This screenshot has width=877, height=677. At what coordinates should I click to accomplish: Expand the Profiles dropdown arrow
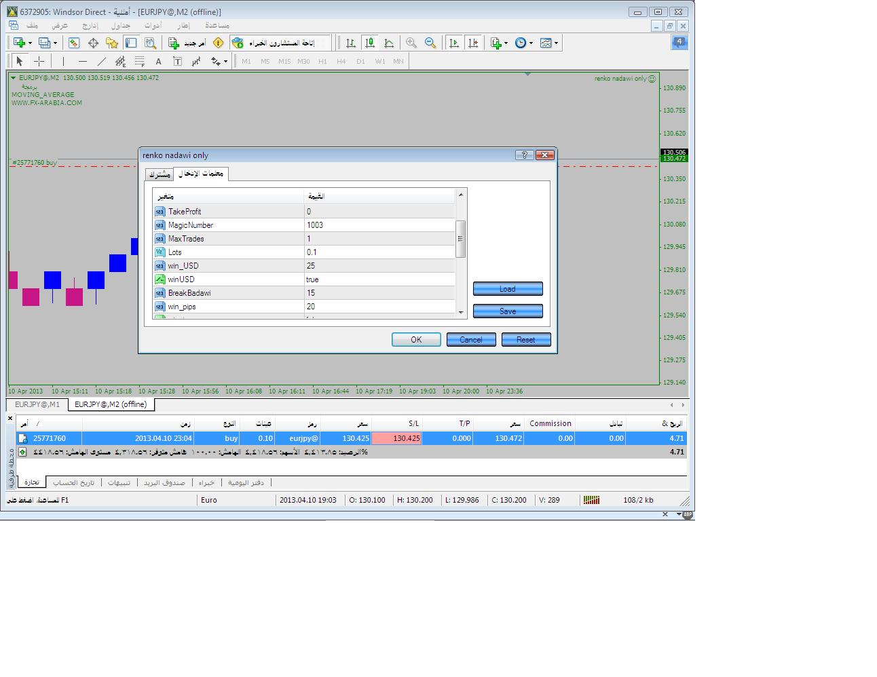pyautogui.click(x=55, y=43)
